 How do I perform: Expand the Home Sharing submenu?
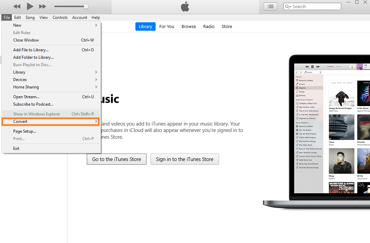(51, 87)
